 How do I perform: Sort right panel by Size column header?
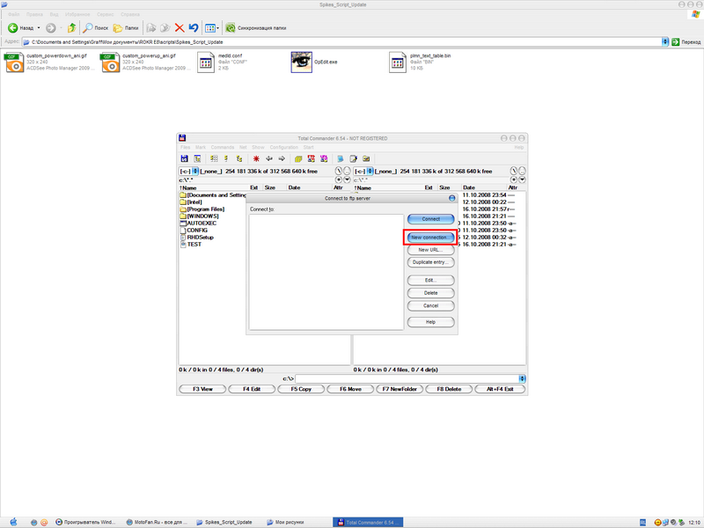(450, 187)
